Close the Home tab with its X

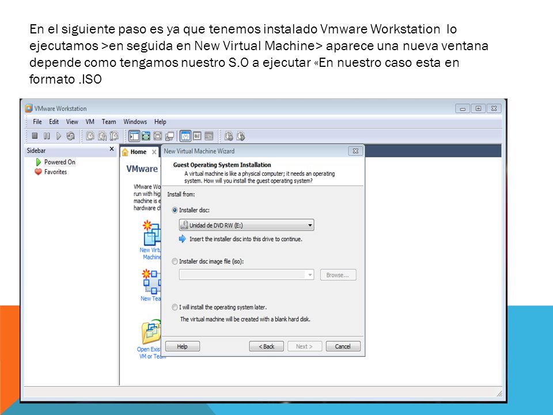coord(154,152)
